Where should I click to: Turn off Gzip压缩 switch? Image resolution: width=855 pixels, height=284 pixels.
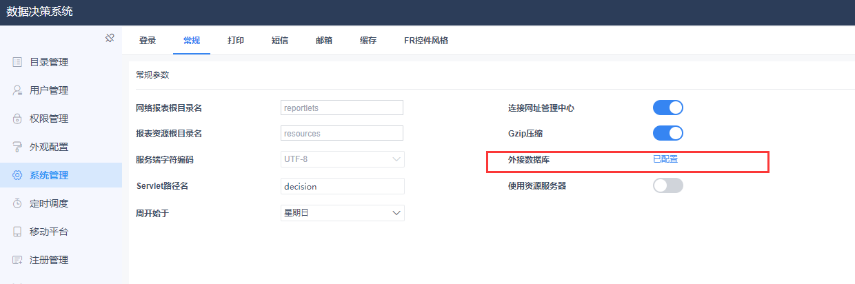[667, 132]
